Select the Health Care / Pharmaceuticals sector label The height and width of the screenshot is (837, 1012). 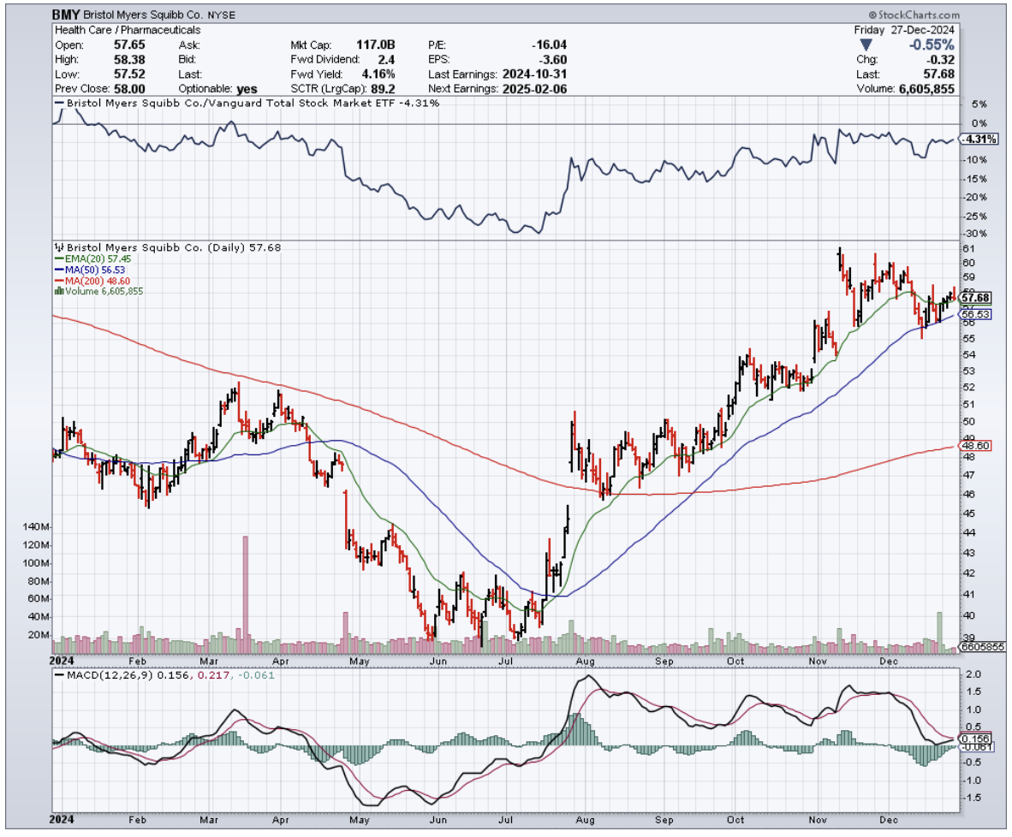point(128,30)
